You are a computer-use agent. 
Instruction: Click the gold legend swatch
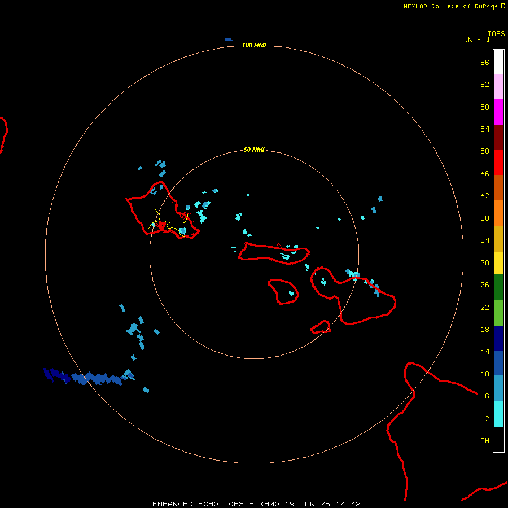[x=498, y=239]
